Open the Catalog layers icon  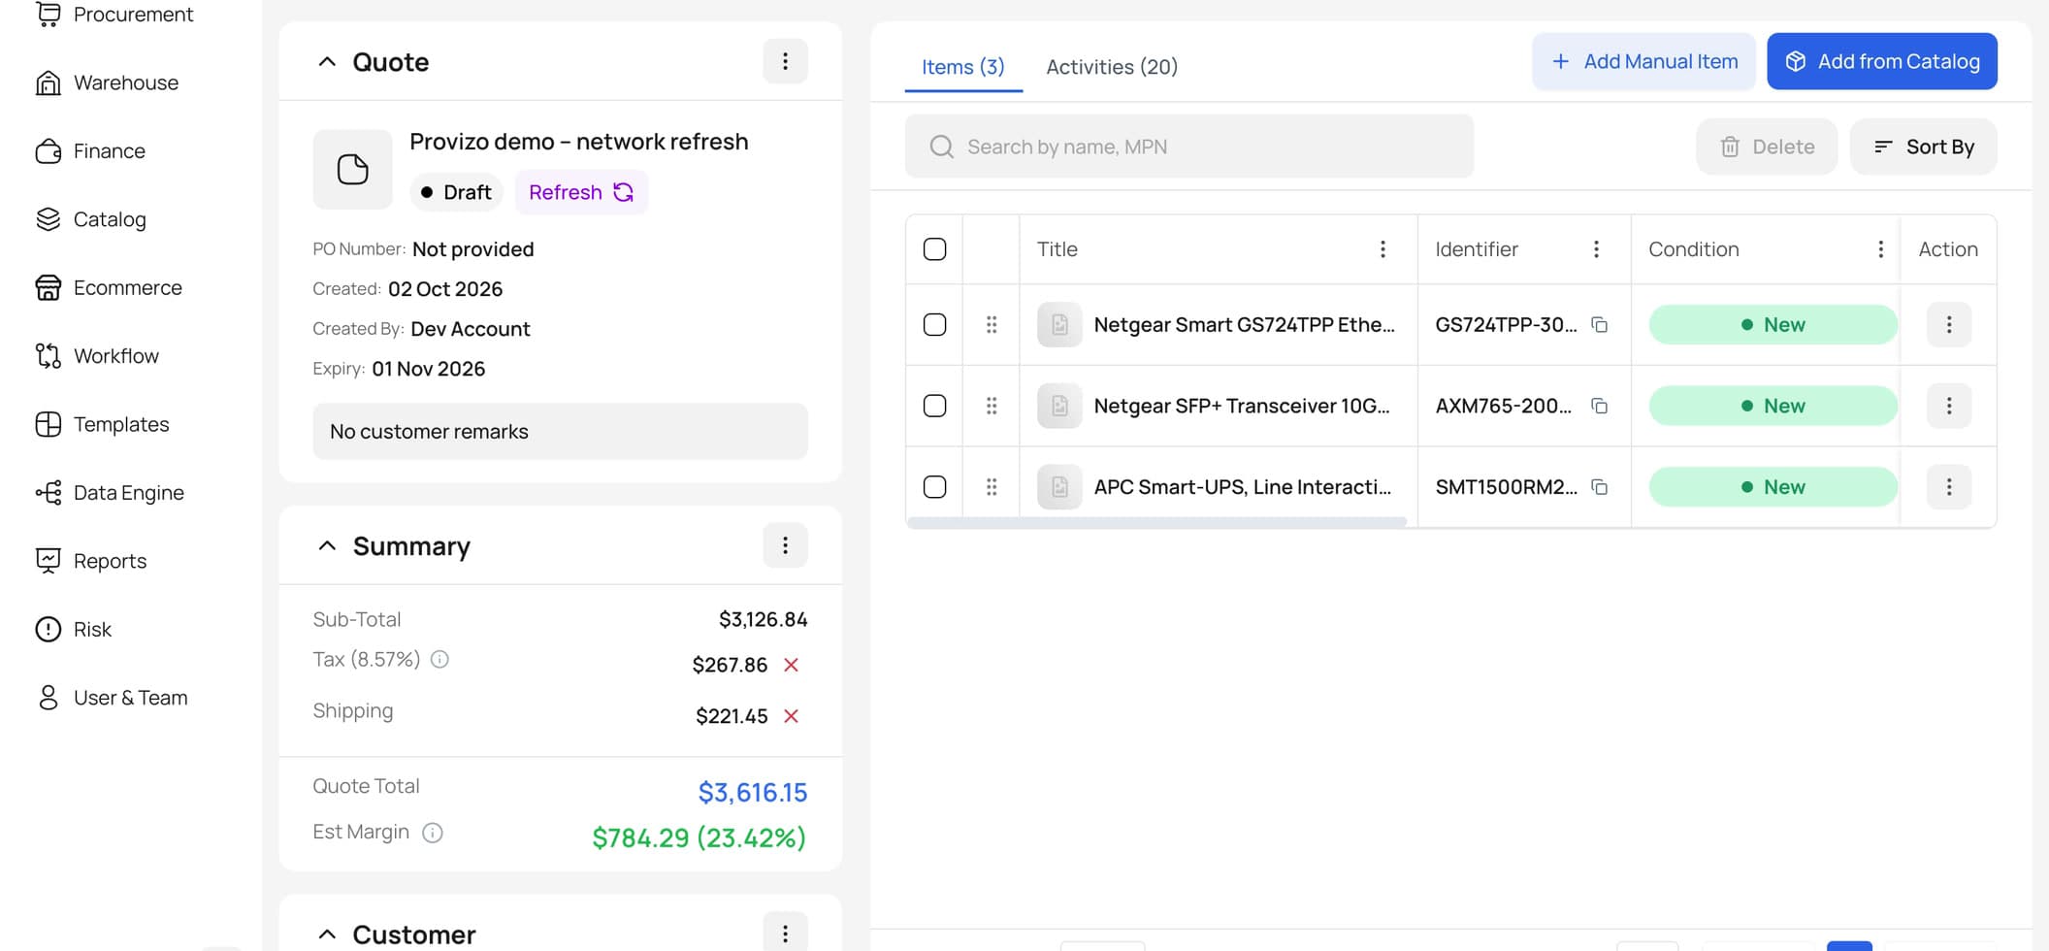click(x=49, y=219)
